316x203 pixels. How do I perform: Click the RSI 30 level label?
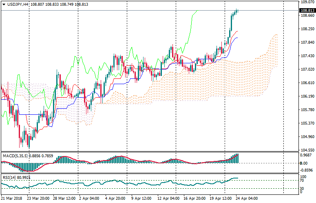click(302, 188)
